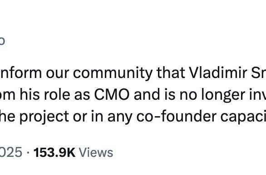Screen dimensions: 266x175
Task: Click the partial post date ending 025
Action: [x=11, y=152]
